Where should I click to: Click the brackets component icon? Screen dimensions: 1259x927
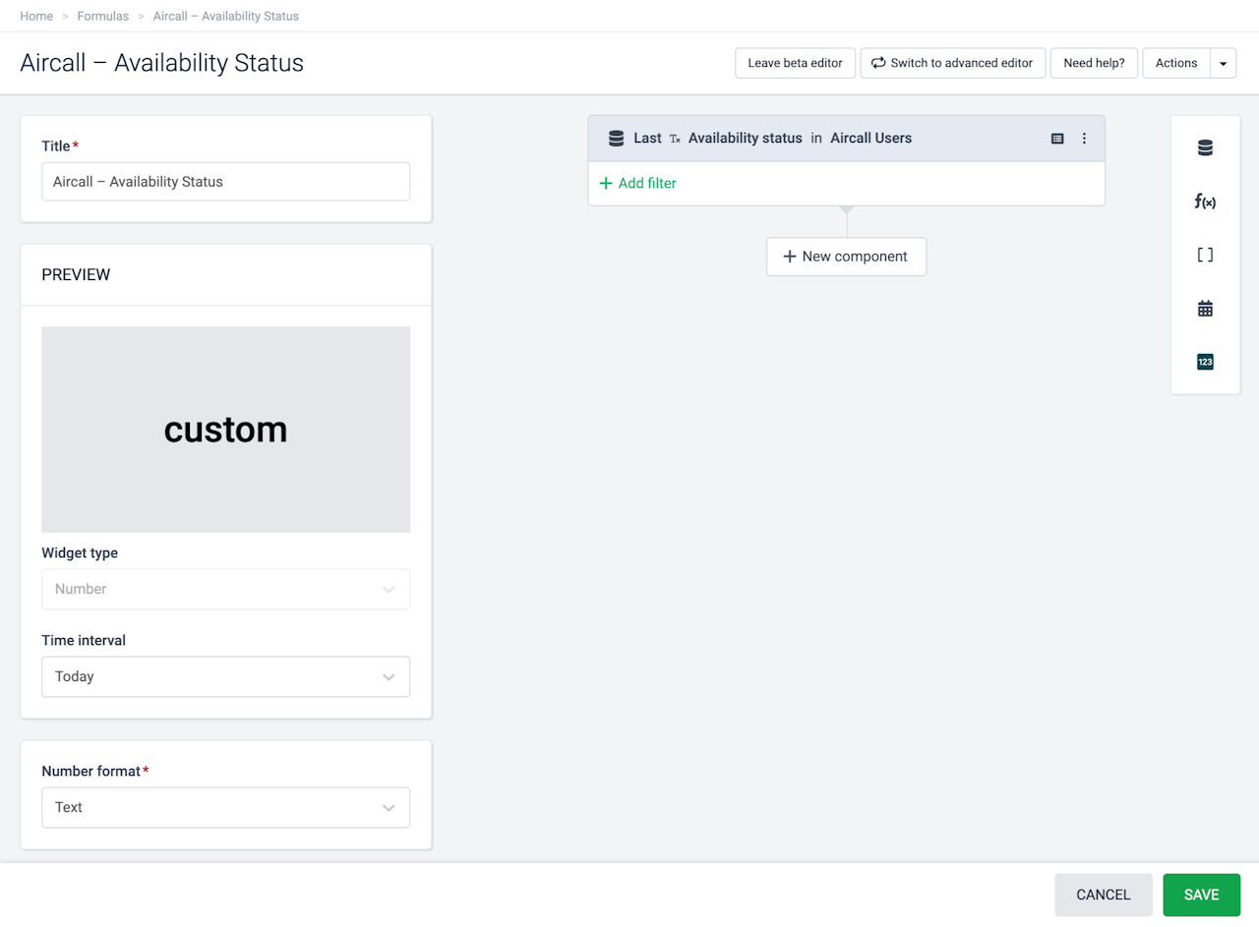pyautogui.click(x=1205, y=255)
